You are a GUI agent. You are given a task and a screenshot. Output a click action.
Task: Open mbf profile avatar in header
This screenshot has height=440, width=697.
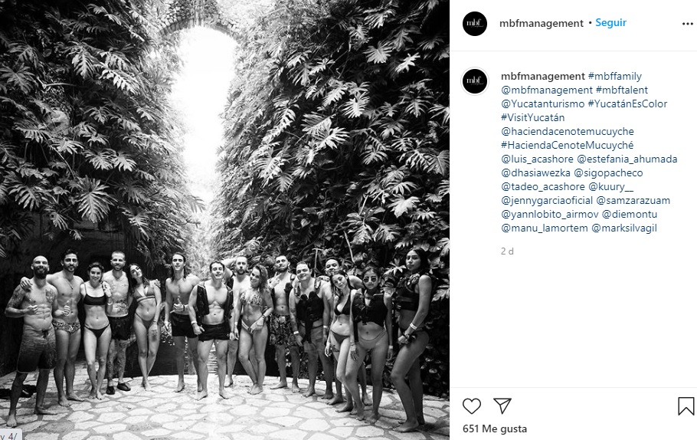pyautogui.click(x=475, y=24)
